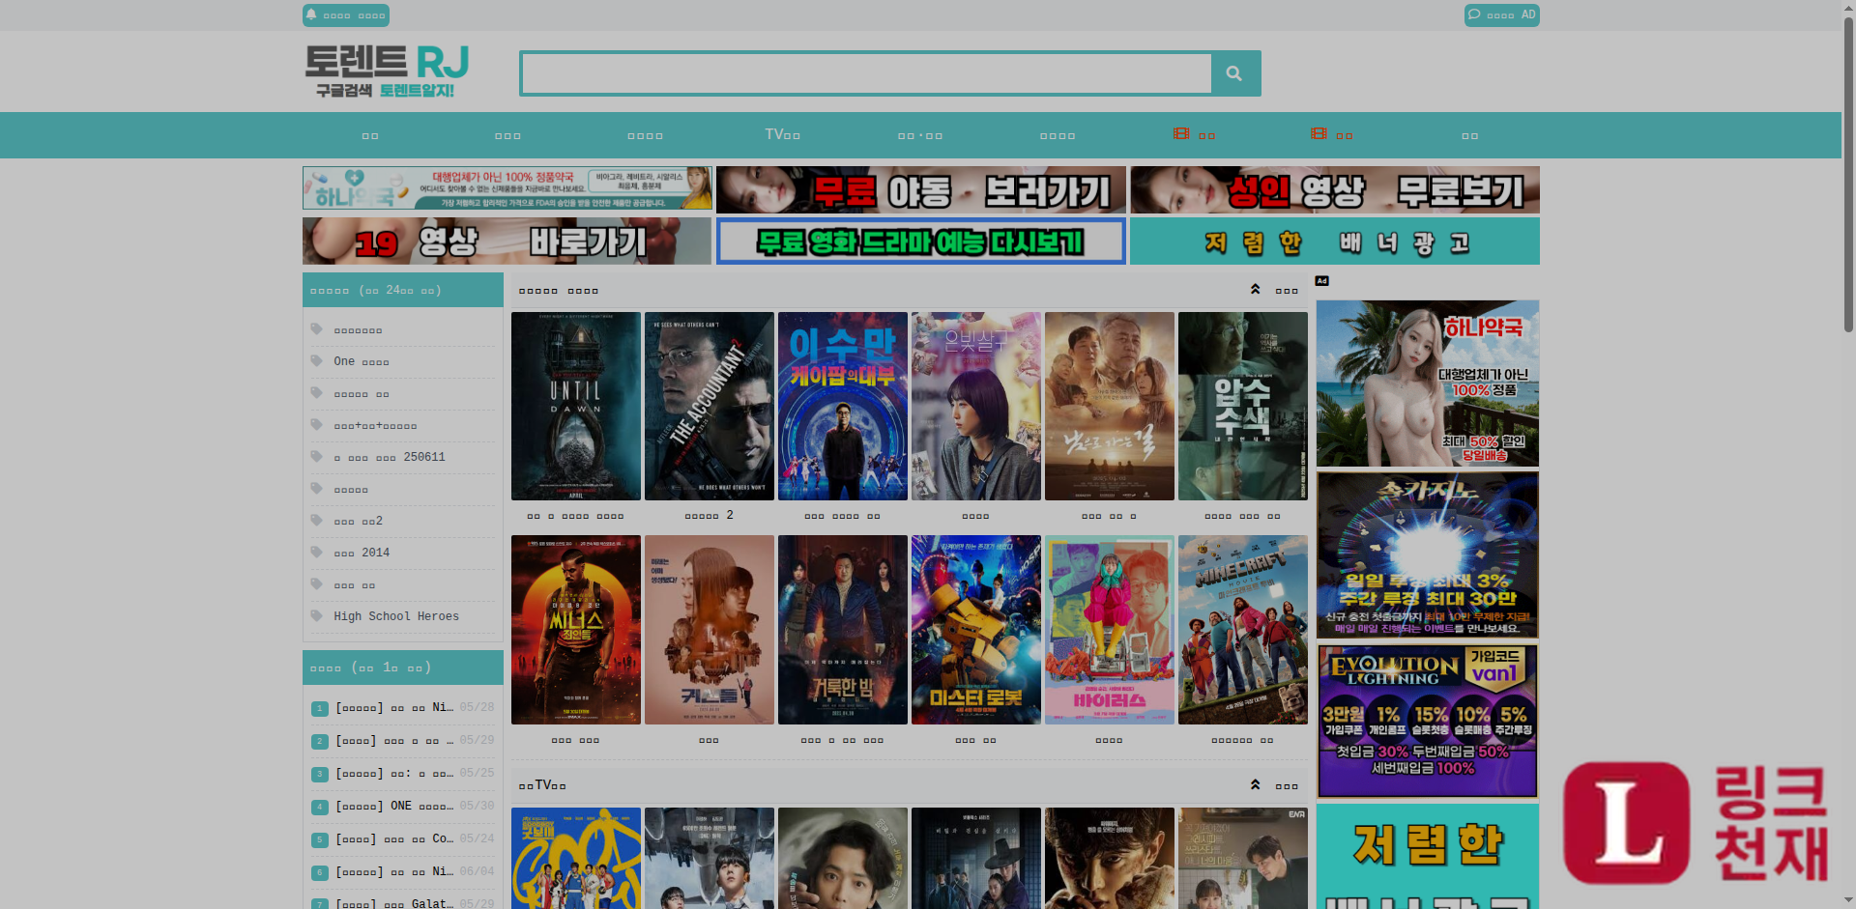Open the 씨너스 죄인들 movie poster
The image size is (1856, 909).
[x=576, y=630]
